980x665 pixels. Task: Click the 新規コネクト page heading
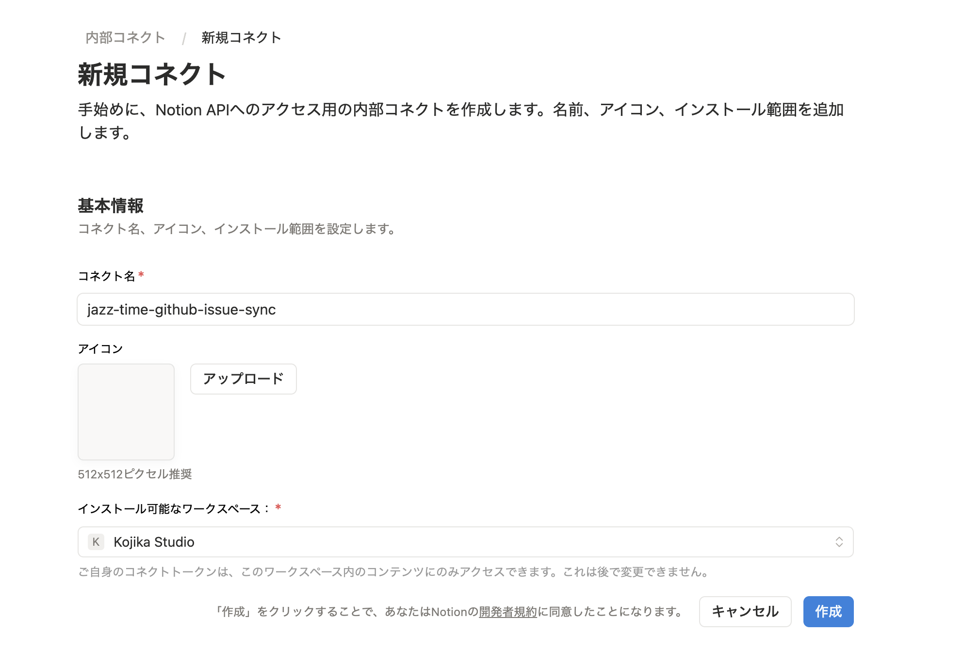point(152,75)
